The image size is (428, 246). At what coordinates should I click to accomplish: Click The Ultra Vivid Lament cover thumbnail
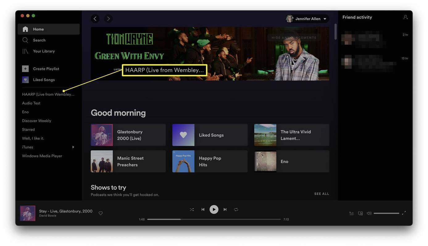265,135
